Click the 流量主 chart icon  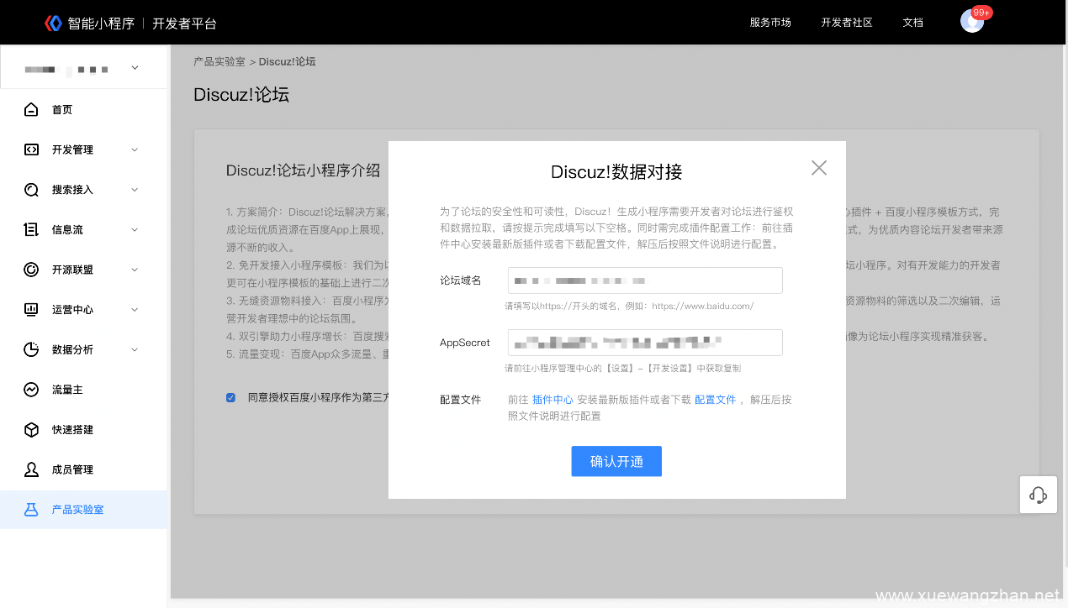(x=31, y=390)
